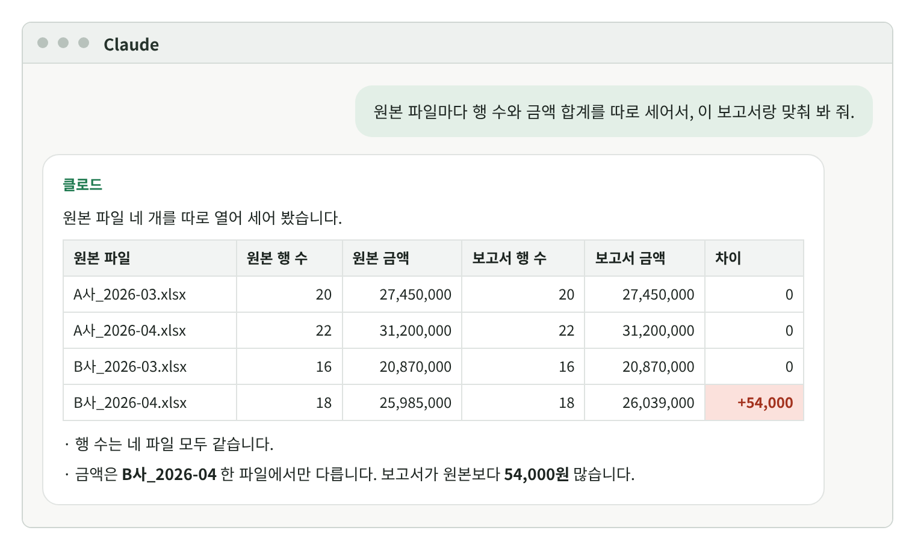This screenshot has height=551, width=915.
Task: Click the bold 54,000원 in the summary line
Action: click(536, 474)
